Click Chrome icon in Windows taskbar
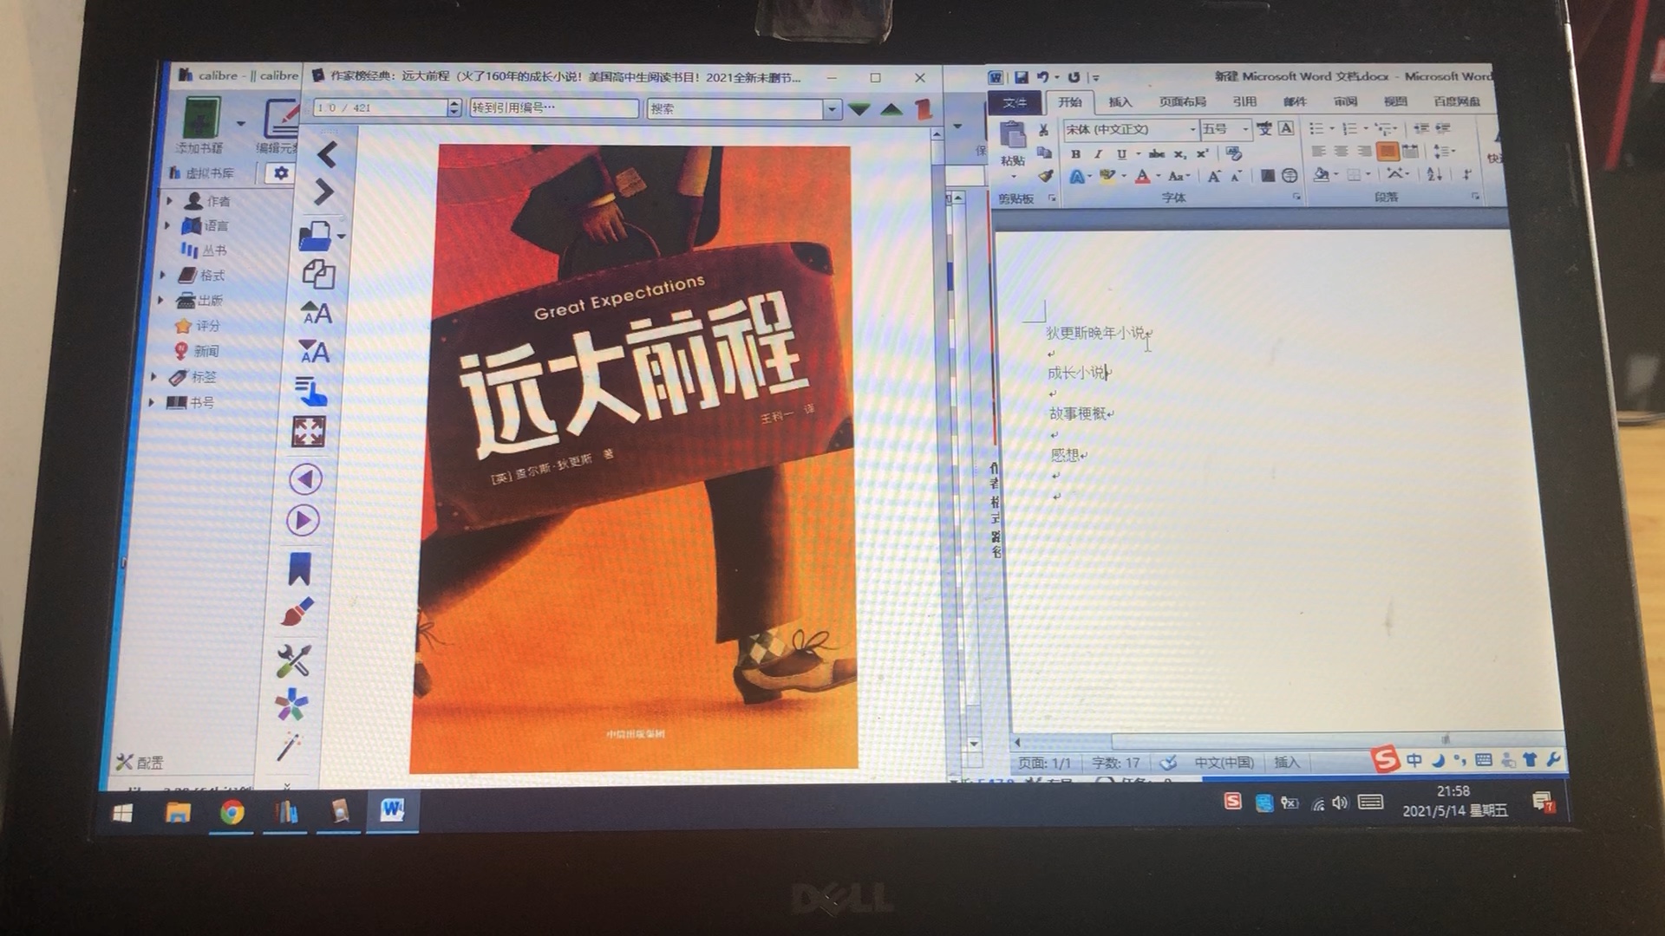 pyautogui.click(x=232, y=813)
